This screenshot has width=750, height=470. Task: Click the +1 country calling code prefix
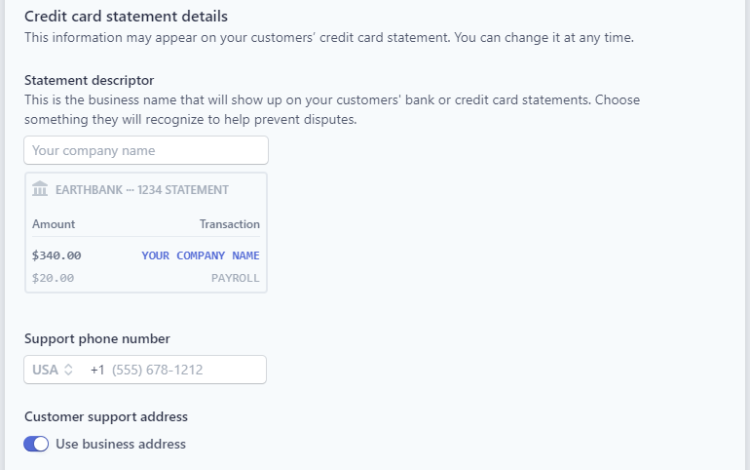pyautogui.click(x=97, y=370)
